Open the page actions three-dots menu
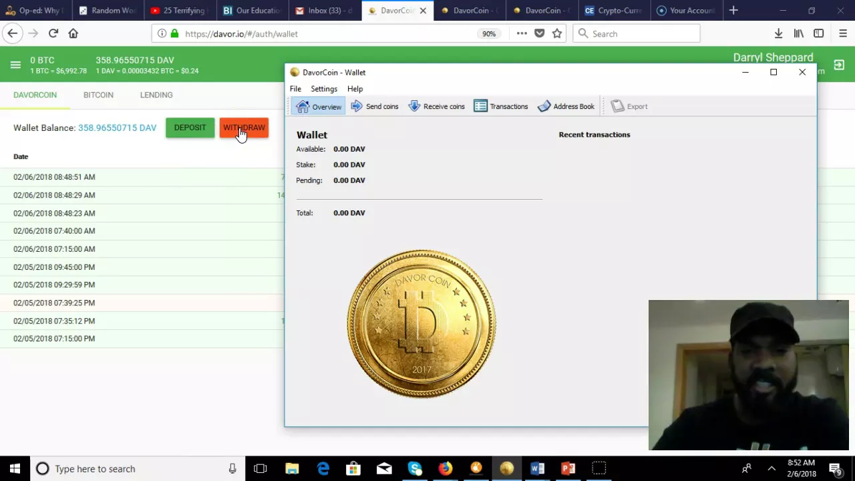The image size is (855, 481). (x=522, y=33)
